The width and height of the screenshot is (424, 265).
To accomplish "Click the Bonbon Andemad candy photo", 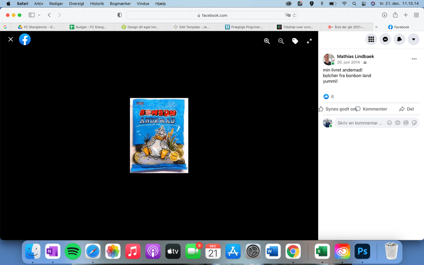I will (159, 136).
